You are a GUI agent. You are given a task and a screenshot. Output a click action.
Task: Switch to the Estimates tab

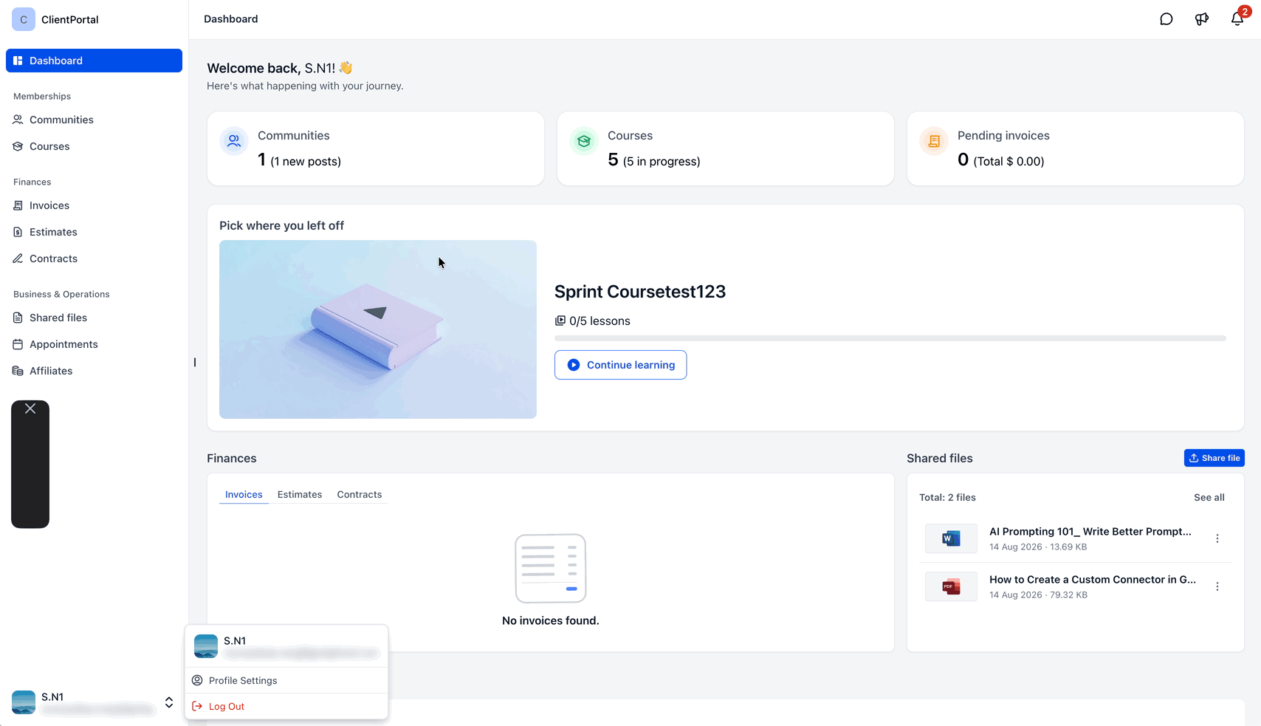(x=300, y=495)
